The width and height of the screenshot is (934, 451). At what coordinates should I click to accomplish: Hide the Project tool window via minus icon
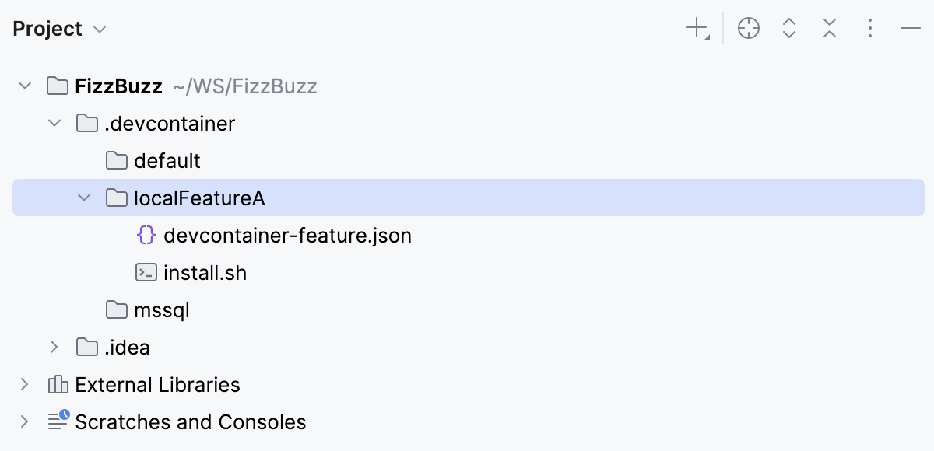coord(910,28)
